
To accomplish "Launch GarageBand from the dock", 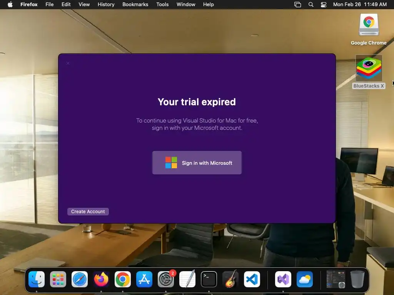I will pos(230,279).
